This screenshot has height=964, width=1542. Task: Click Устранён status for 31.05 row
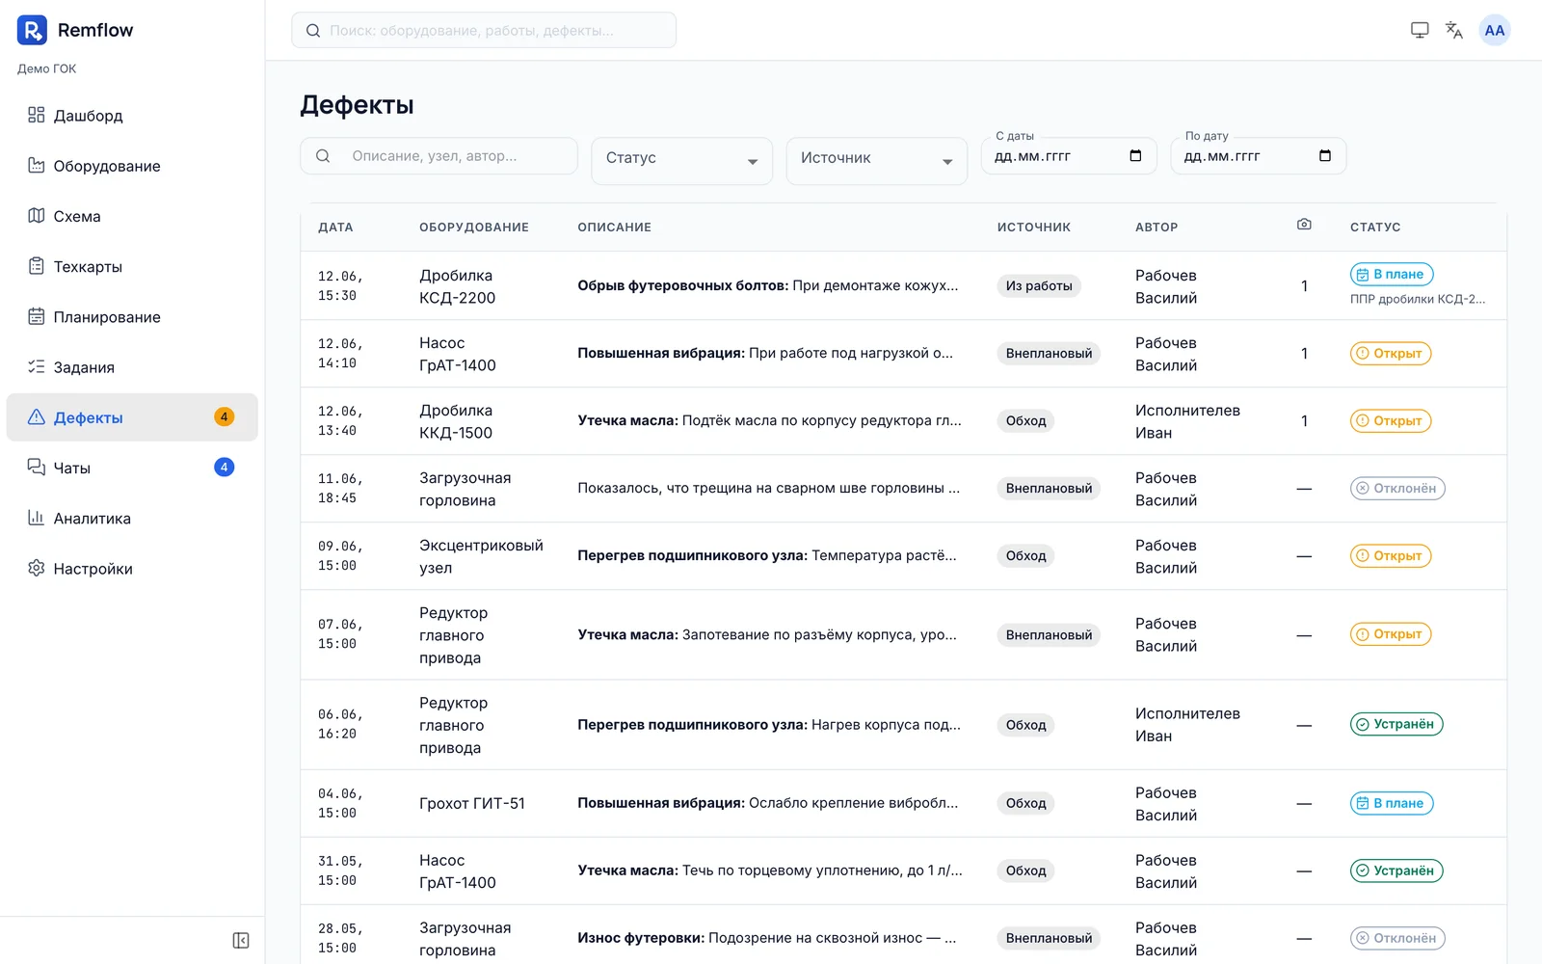pyautogui.click(x=1396, y=870)
